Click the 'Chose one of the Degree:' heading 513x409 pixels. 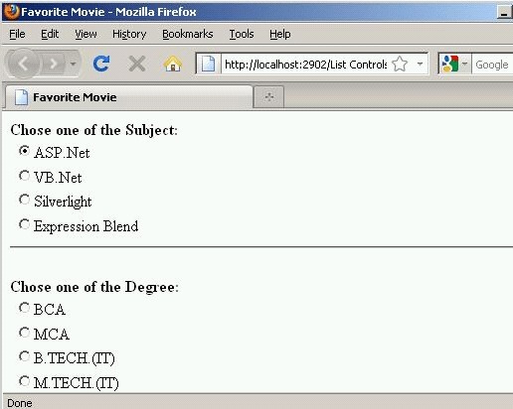pyautogui.click(x=94, y=287)
